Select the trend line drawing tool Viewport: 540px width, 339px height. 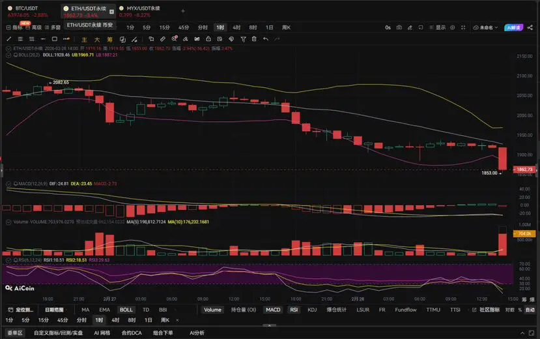[9, 39]
